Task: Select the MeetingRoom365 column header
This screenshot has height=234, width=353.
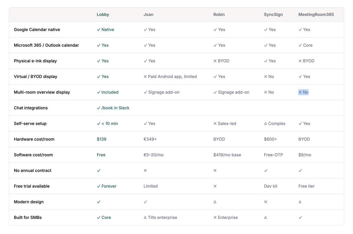Action: tap(316, 14)
